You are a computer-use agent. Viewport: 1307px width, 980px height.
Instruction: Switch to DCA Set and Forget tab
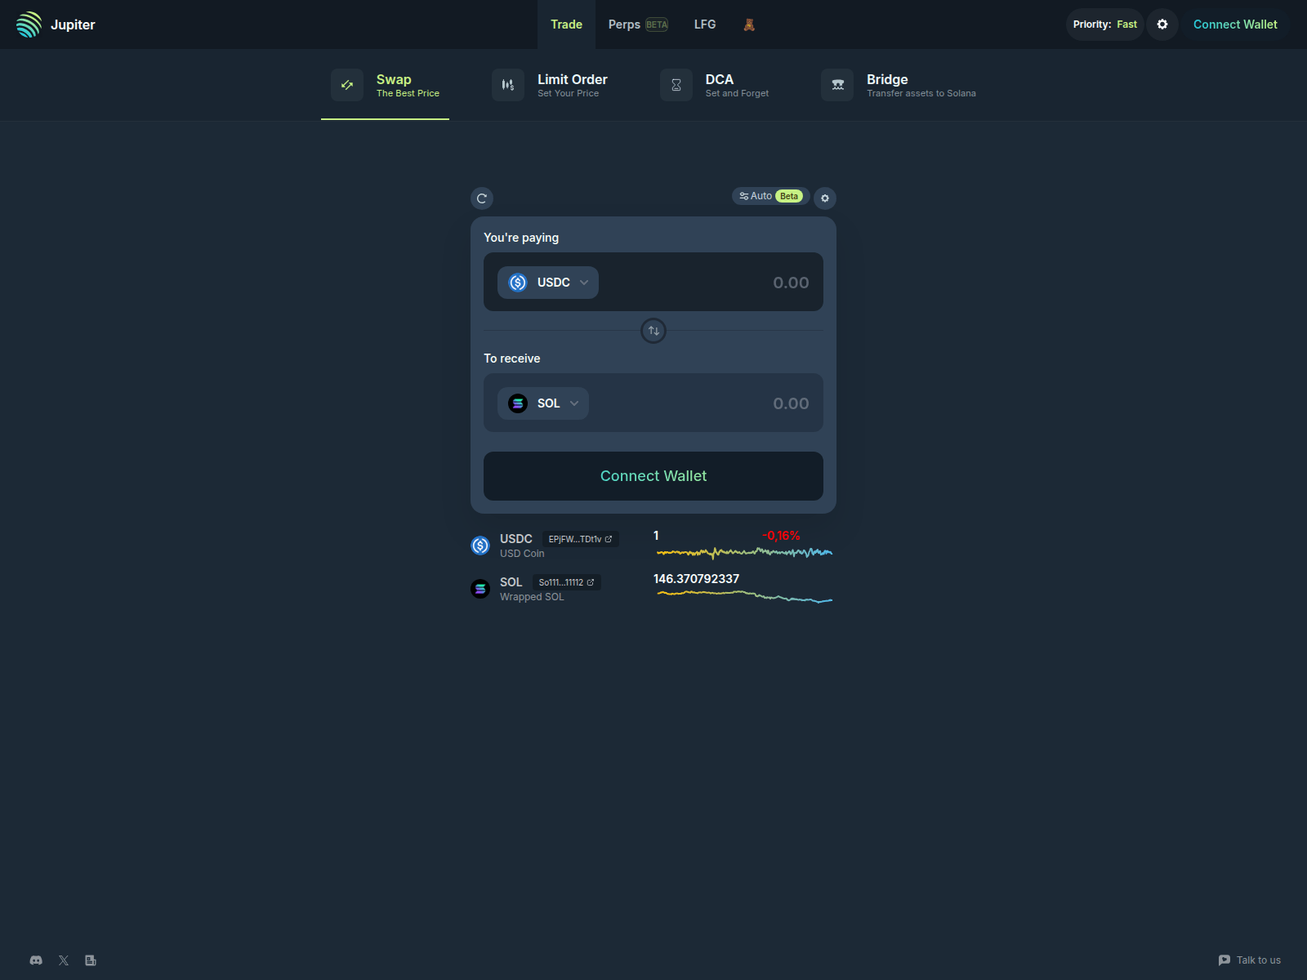tap(715, 85)
